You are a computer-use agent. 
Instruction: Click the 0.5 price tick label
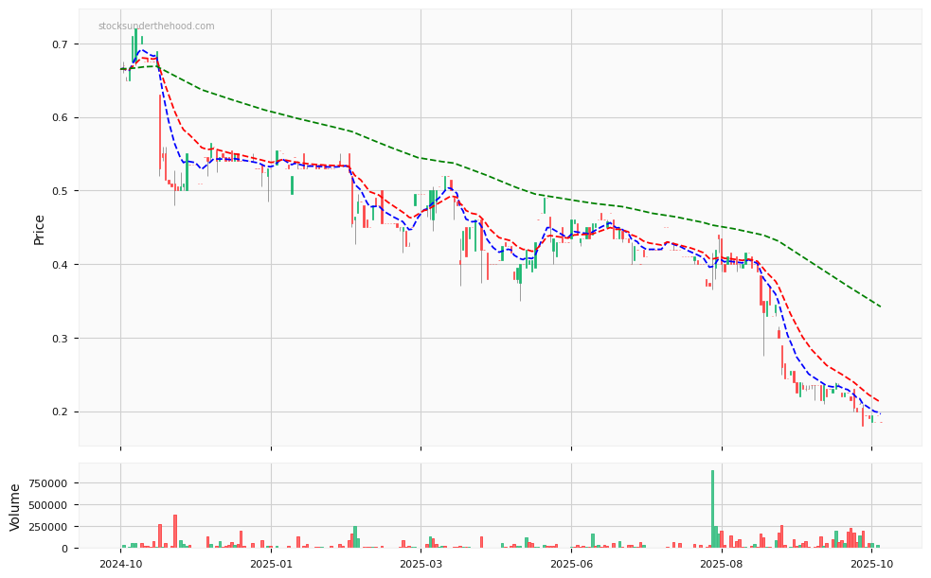pyautogui.click(x=60, y=191)
